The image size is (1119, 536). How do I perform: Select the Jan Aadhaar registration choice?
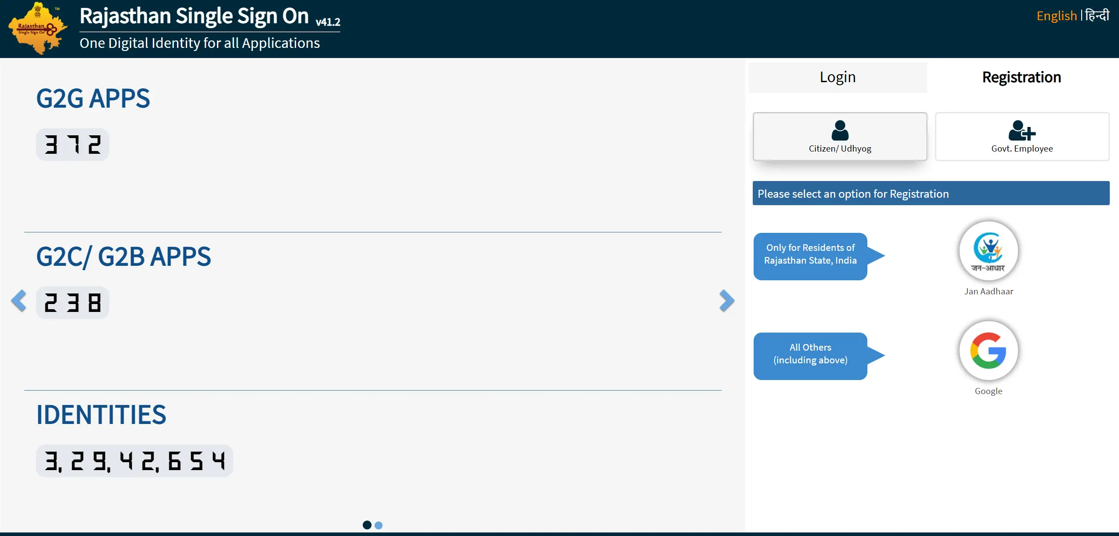click(988, 251)
